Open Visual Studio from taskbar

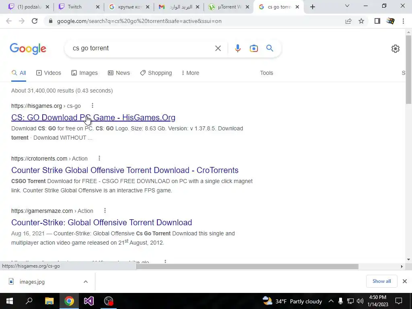coord(89,301)
